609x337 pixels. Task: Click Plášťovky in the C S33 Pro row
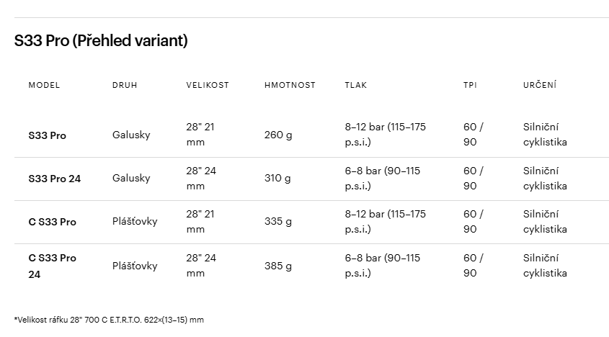tap(135, 221)
